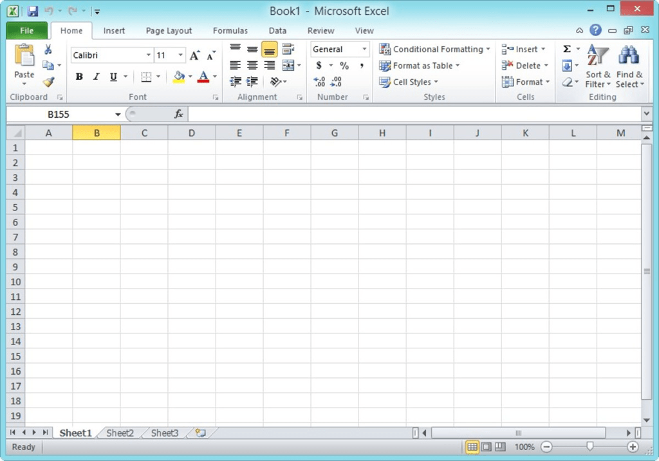Image resolution: width=659 pixels, height=461 pixels.
Task: Expand the formula bar with the chevron
Action: point(646,113)
